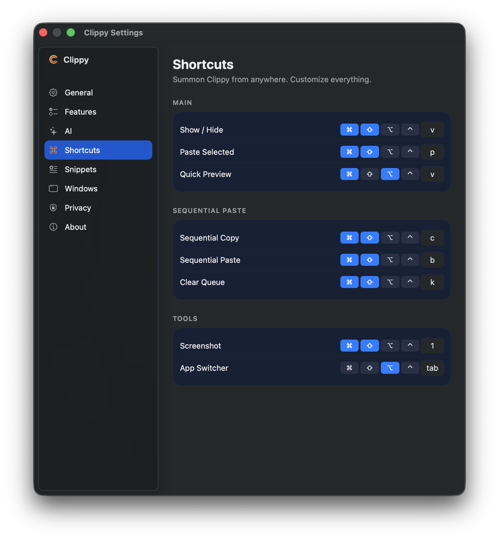499x540 pixels.
Task: Toggle Command modifier for Clear Queue
Action: [x=349, y=282]
